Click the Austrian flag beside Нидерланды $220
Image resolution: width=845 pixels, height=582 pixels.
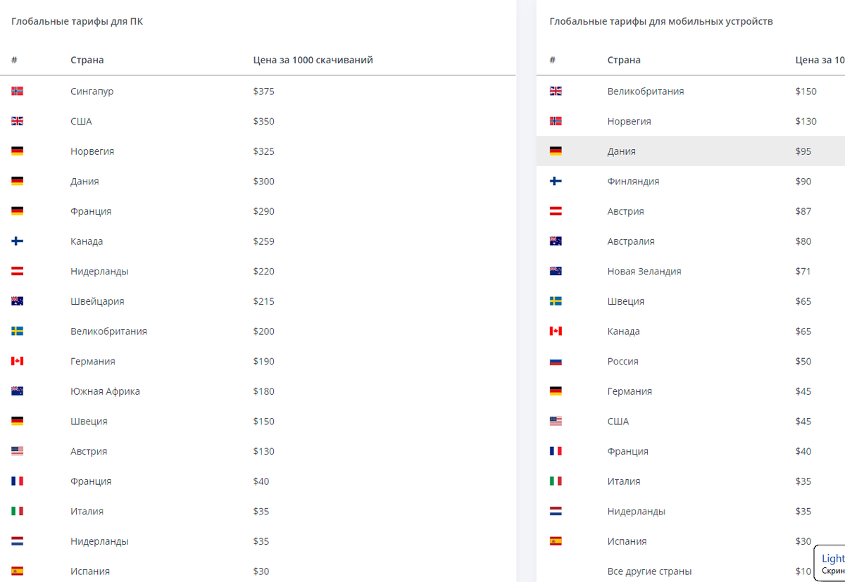[x=18, y=272]
